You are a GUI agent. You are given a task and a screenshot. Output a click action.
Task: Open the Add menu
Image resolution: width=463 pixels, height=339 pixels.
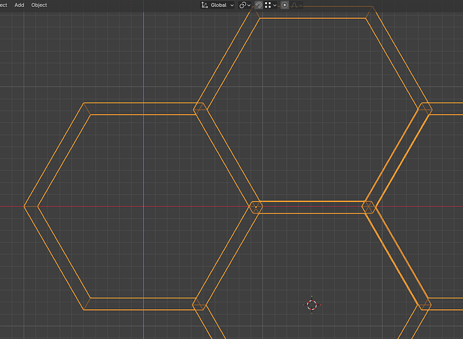(x=19, y=5)
